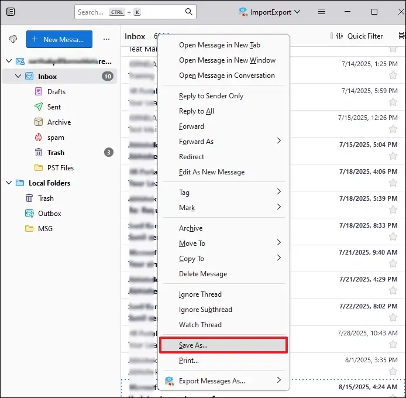
Task: Star the message dated 7/15/2025, 12:26 PM
Action: (393, 129)
